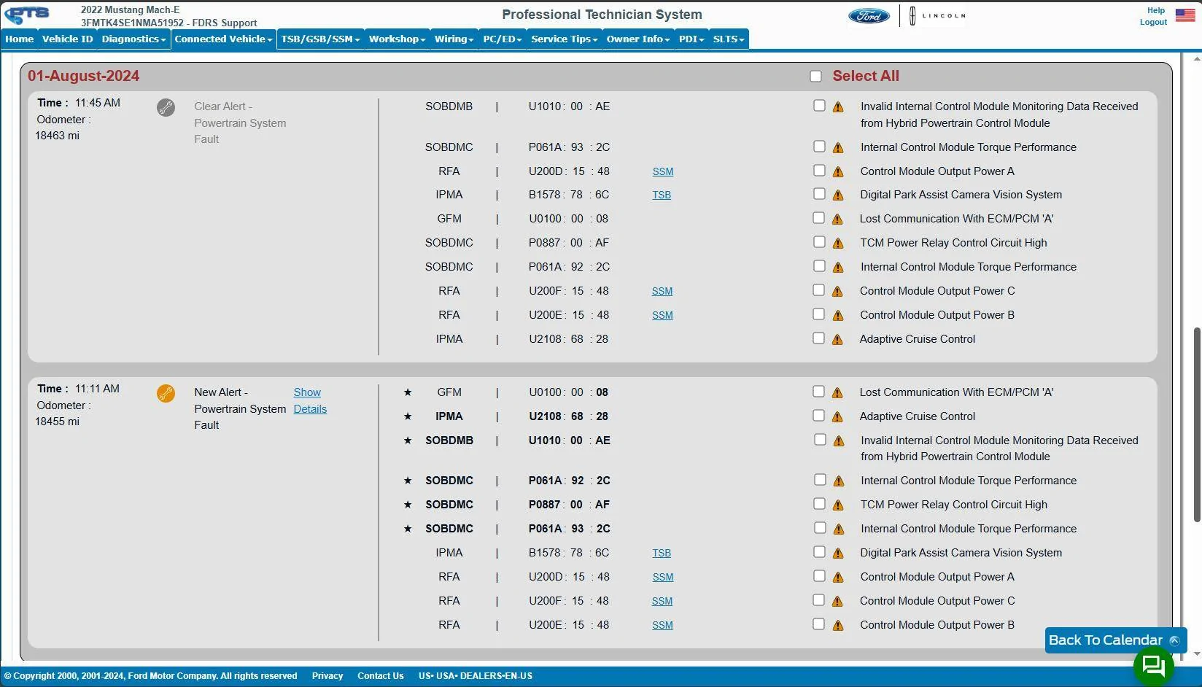Open the Service Tips dropdown
Viewport: 1202px width, 687px height.
(x=564, y=39)
